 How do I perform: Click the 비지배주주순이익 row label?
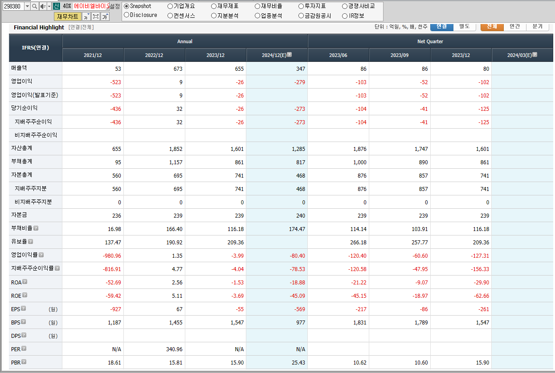pyautogui.click(x=36, y=135)
